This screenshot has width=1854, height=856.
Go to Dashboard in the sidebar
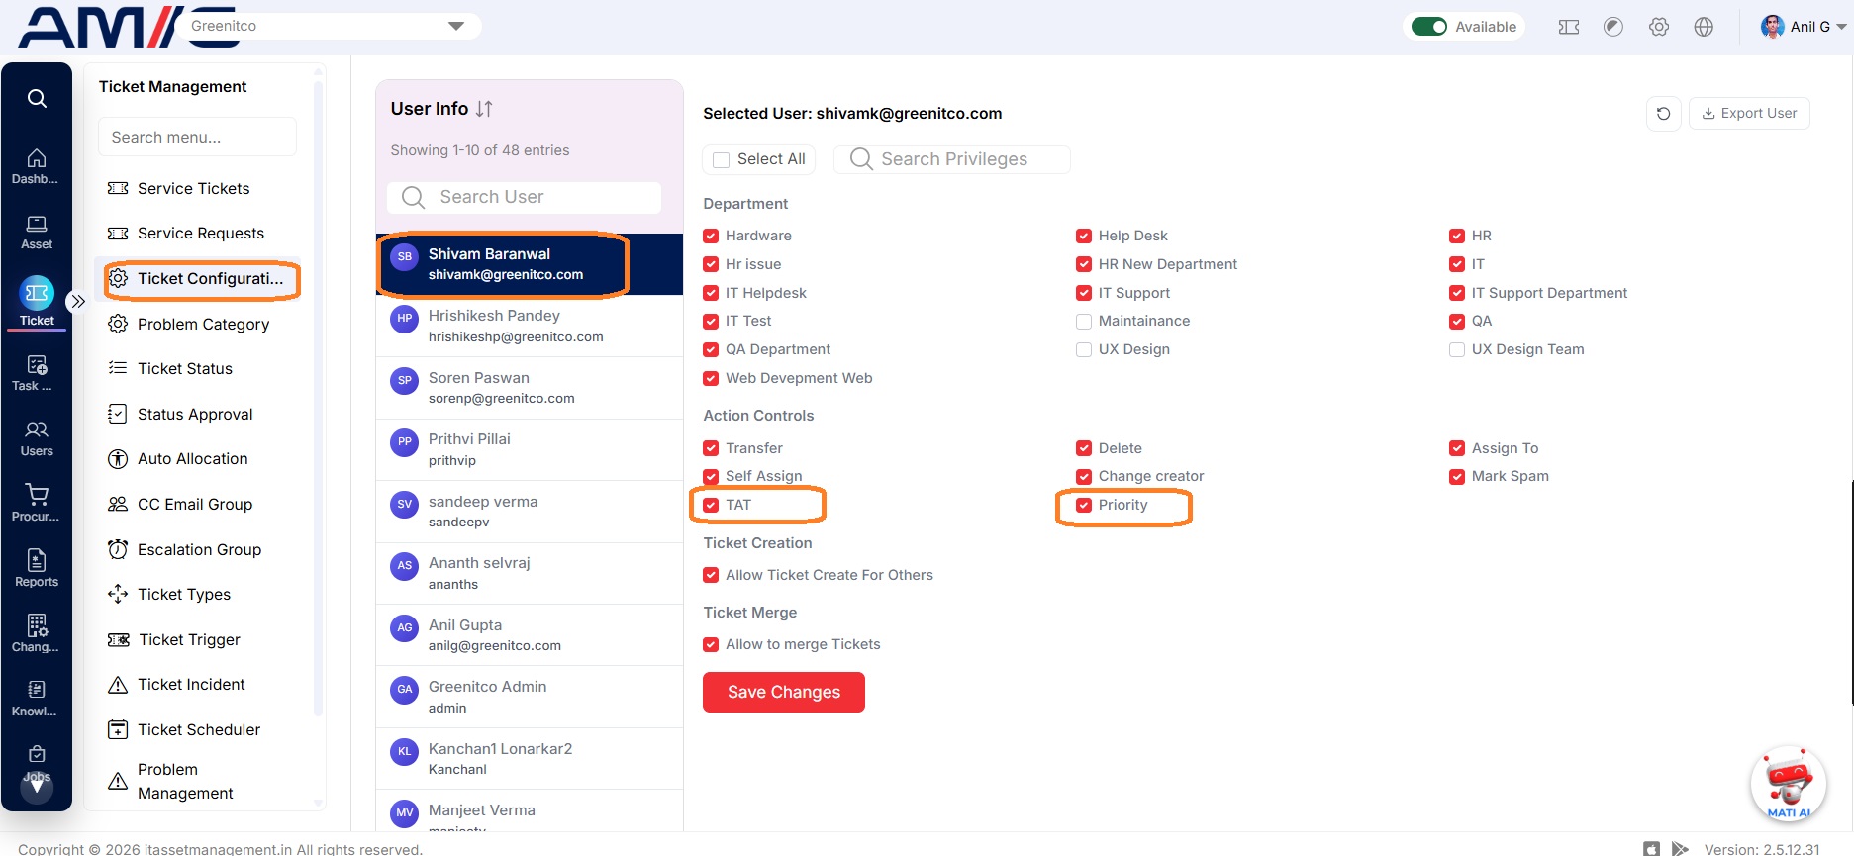(36, 166)
